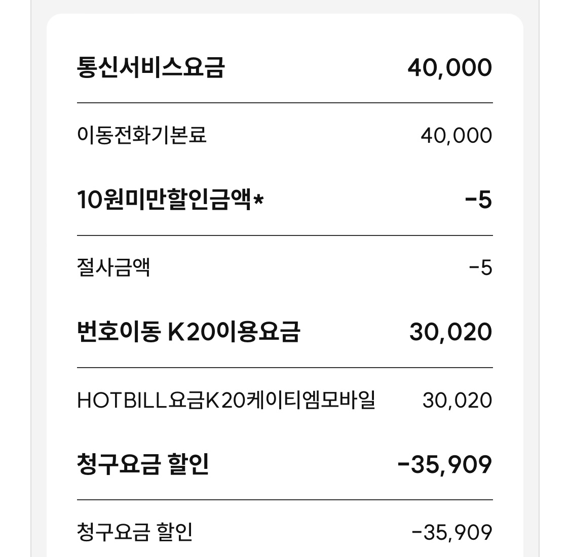Click the 40,000 total for 통신서비스요금
Viewport: 570px width, 557px height.
pos(450,68)
